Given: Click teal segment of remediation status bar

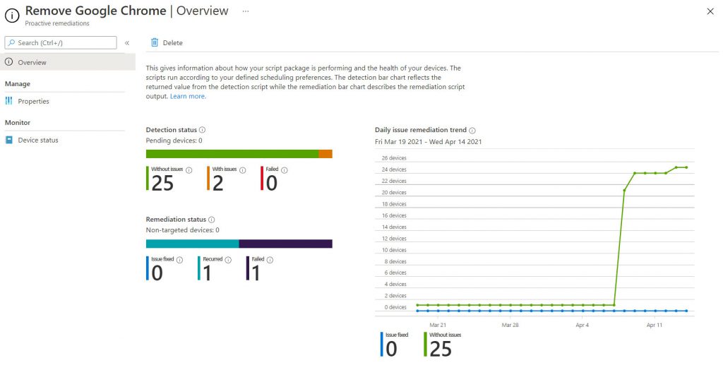Looking at the screenshot, I should (x=192, y=244).
